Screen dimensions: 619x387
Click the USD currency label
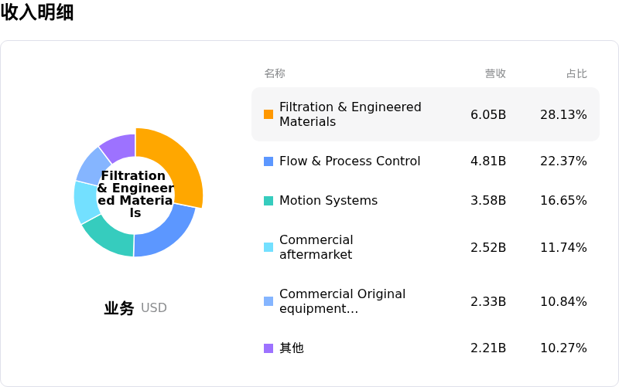point(153,307)
